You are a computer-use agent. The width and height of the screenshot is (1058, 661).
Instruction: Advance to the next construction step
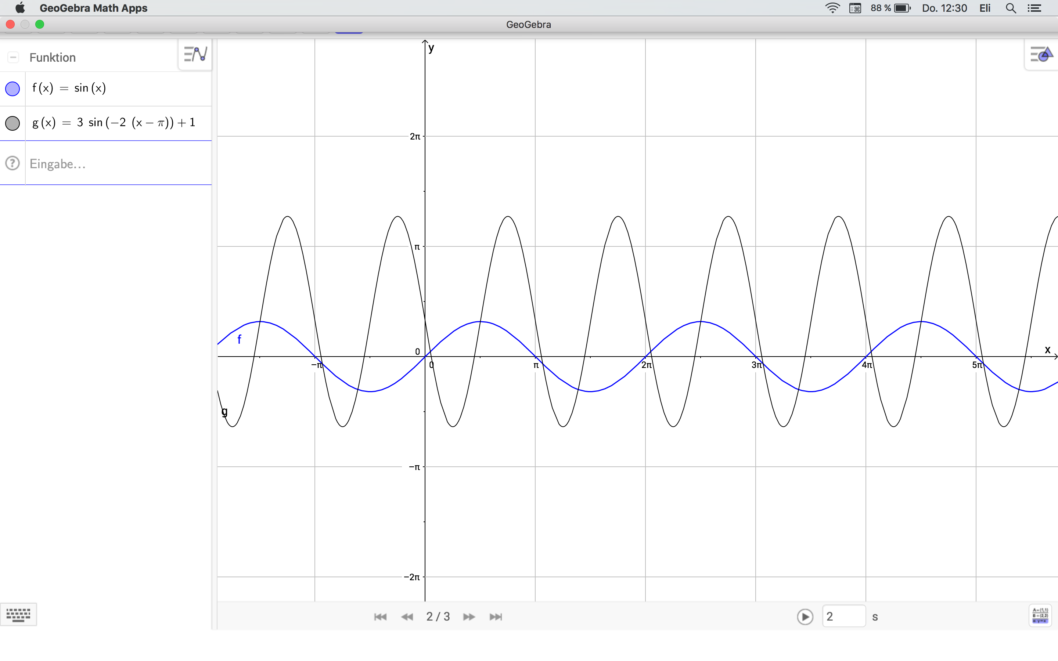tap(469, 617)
